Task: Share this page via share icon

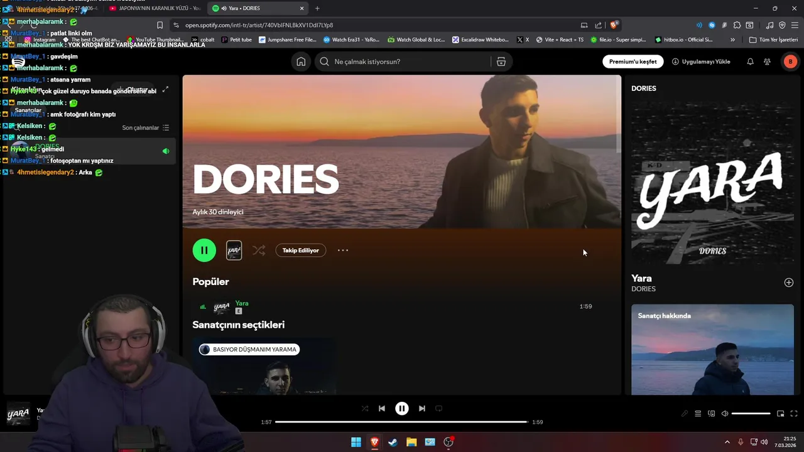Action: [598, 25]
